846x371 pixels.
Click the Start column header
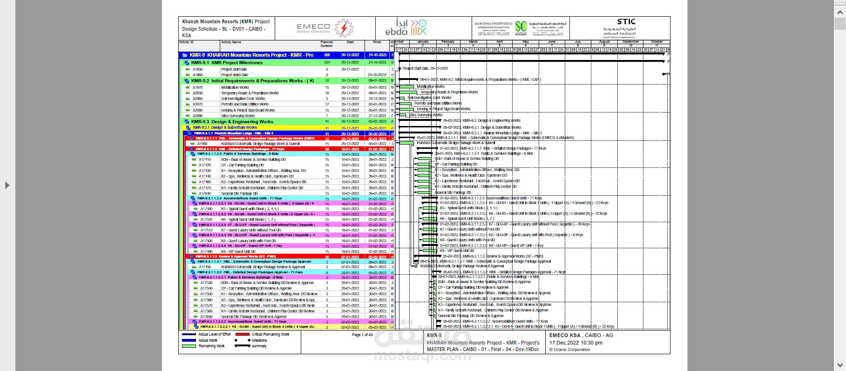pos(350,42)
